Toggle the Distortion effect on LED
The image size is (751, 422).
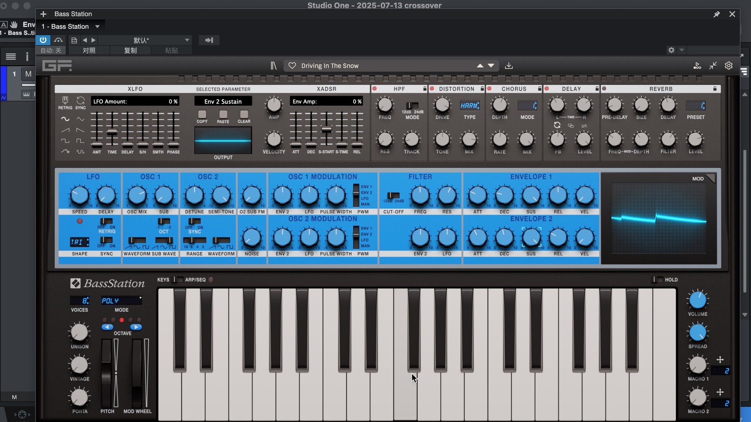click(x=432, y=89)
